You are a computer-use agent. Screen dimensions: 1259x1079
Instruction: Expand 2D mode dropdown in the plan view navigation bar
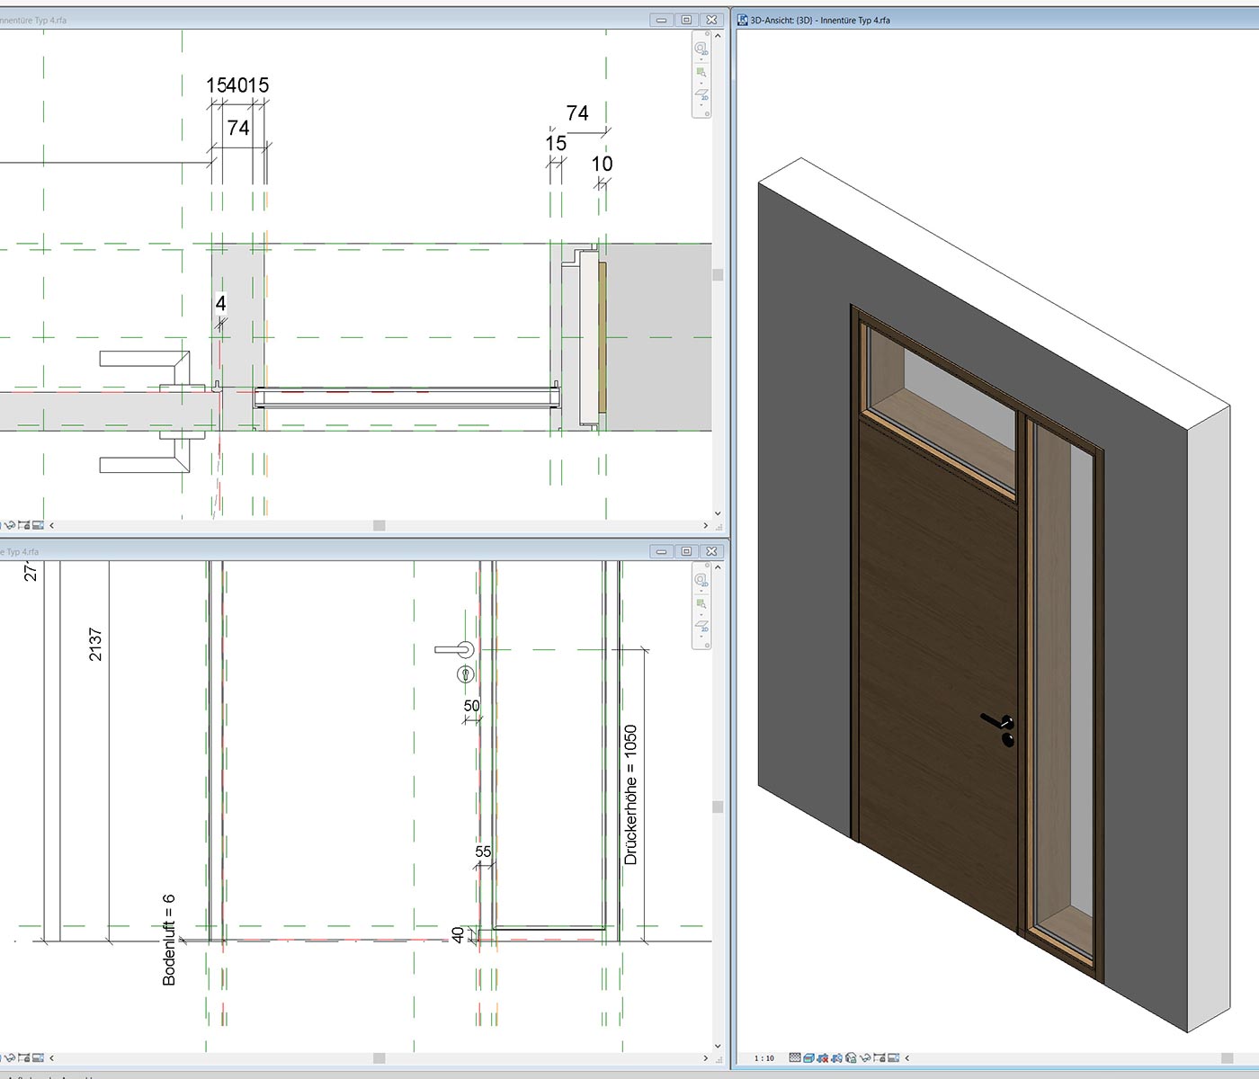click(x=701, y=104)
